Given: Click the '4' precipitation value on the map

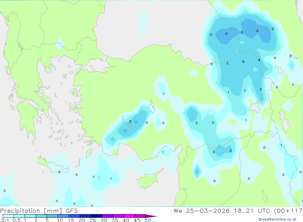Looking at the screenshot, I should 259,60.
